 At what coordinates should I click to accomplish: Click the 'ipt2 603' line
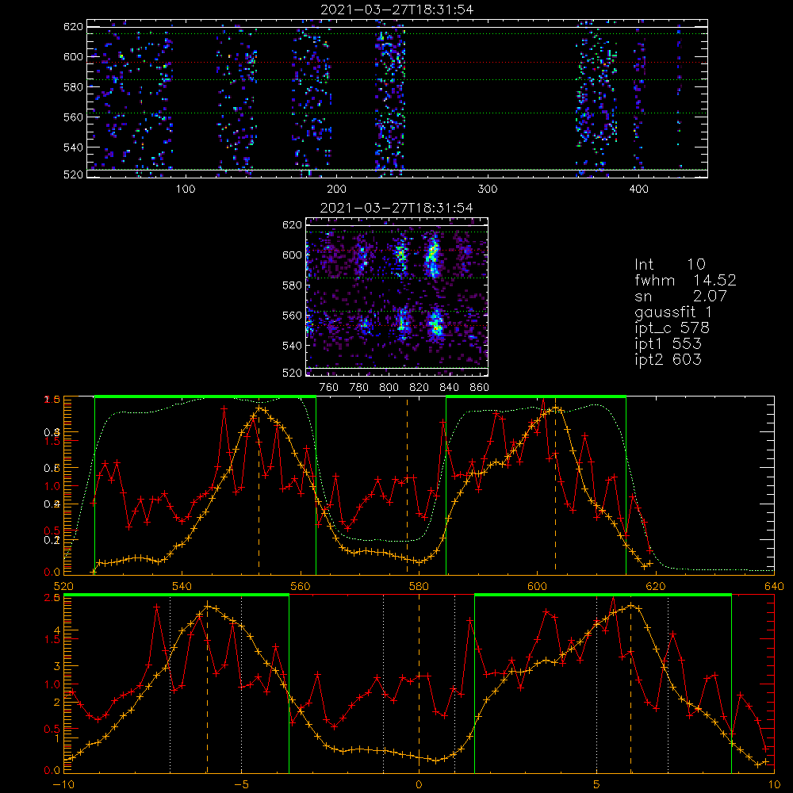(x=668, y=359)
